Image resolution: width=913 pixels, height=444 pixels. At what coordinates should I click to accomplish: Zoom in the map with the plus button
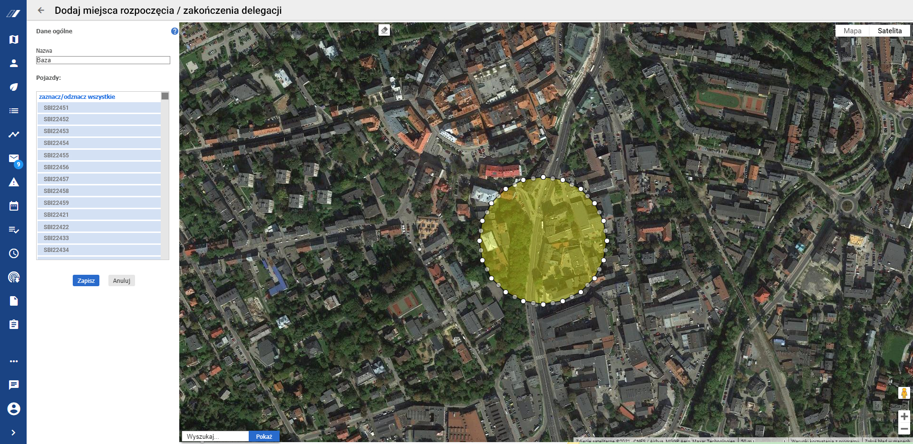pyautogui.click(x=904, y=416)
